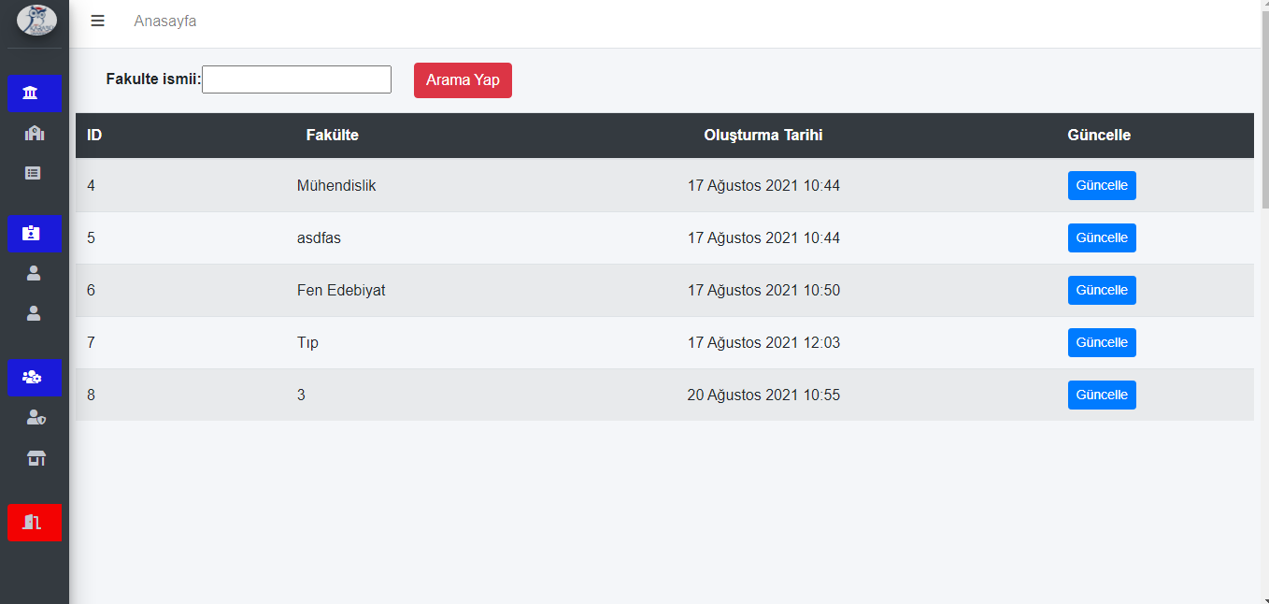Screen dimensions: 1269x604
Task: Click the Arama Yap button
Action: 463,79
